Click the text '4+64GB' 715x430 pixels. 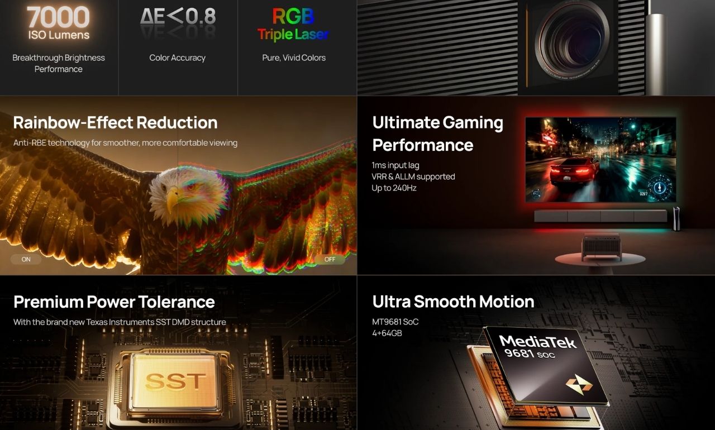387,333
